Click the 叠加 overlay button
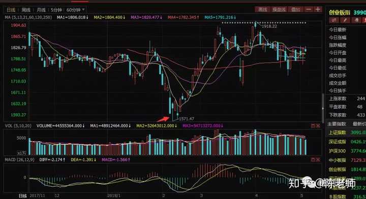366x199 pixels. 296,10
